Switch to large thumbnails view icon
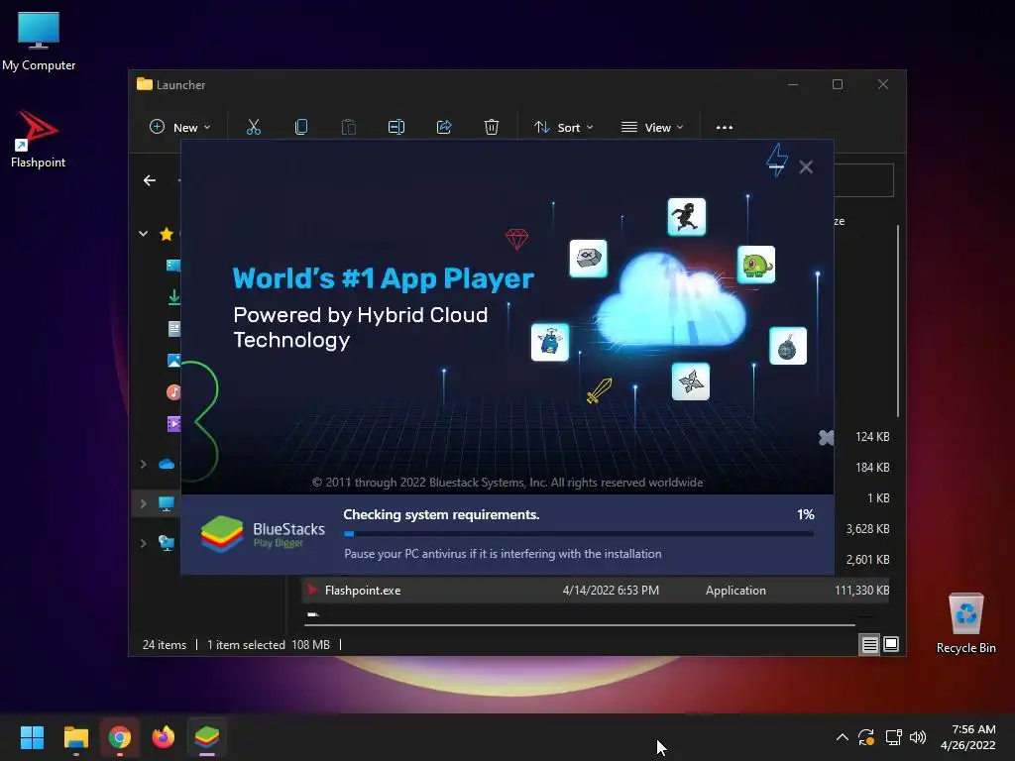 pyautogui.click(x=891, y=644)
